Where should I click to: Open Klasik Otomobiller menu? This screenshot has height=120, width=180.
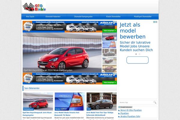tap(113, 16)
